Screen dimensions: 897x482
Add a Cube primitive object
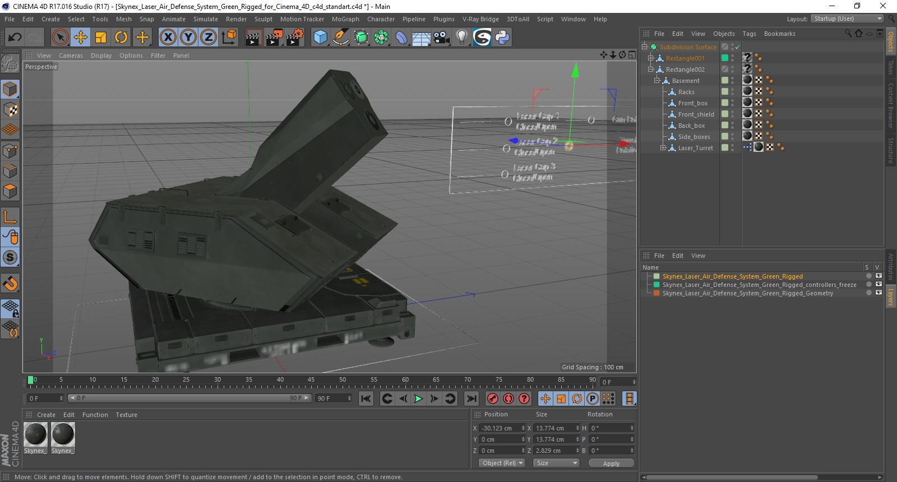(320, 38)
